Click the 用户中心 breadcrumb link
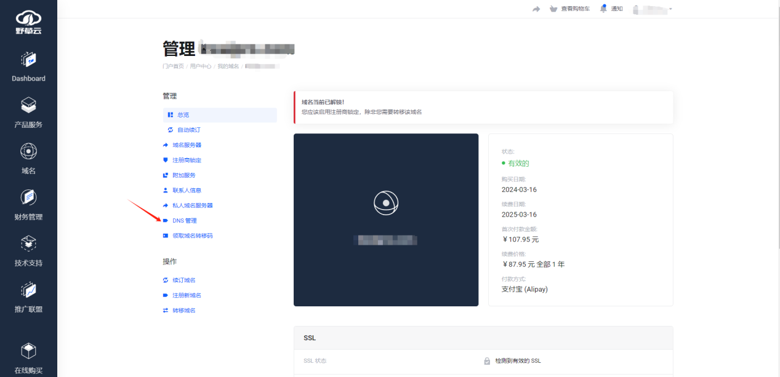Image resolution: width=780 pixels, height=377 pixels. (x=200, y=66)
